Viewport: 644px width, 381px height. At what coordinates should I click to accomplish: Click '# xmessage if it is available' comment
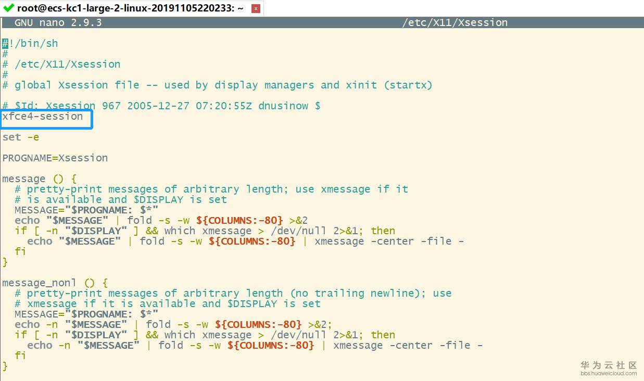click(168, 303)
